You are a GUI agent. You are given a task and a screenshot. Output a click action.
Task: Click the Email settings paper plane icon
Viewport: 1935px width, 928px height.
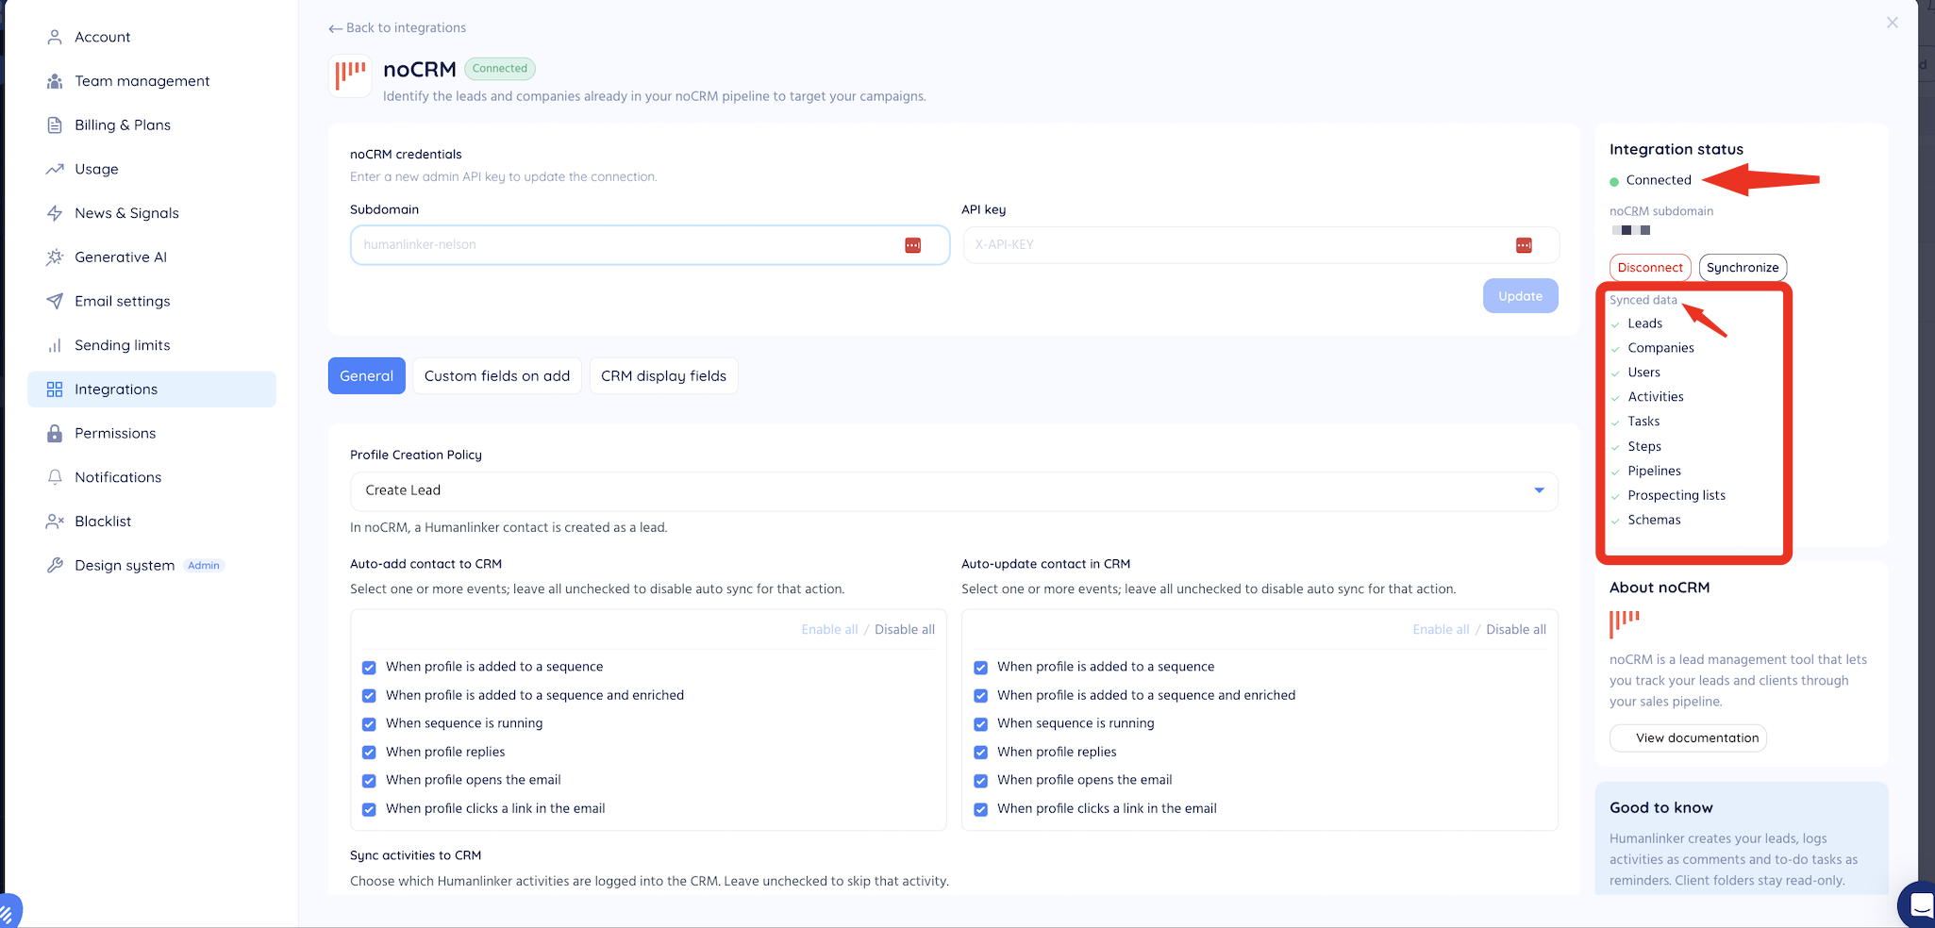[55, 301]
